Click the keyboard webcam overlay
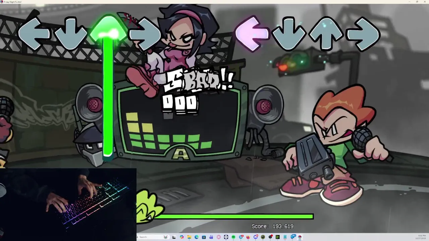The width and height of the screenshot is (429, 241). click(x=68, y=205)
